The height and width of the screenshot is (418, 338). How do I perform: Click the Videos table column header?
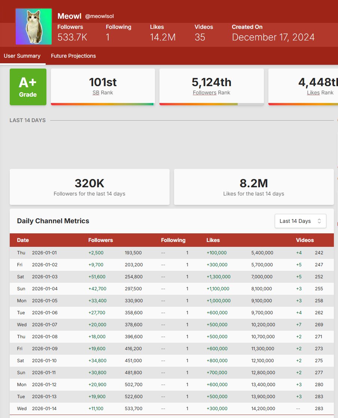305,240
